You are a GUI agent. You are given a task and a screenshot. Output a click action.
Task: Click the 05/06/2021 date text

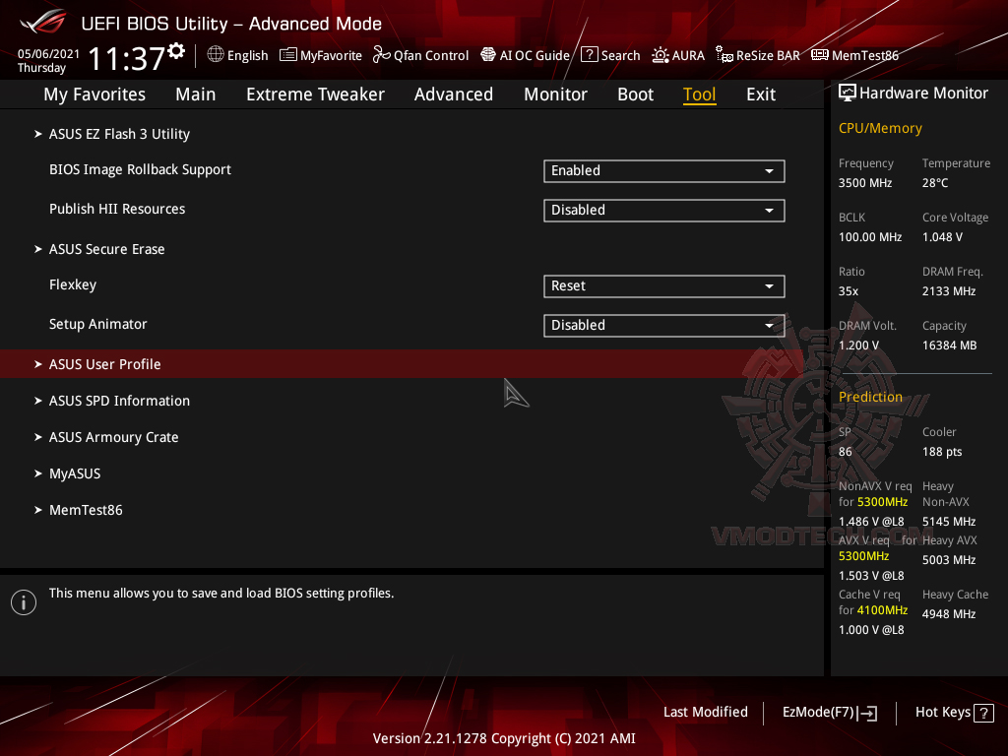coord(48,54)
